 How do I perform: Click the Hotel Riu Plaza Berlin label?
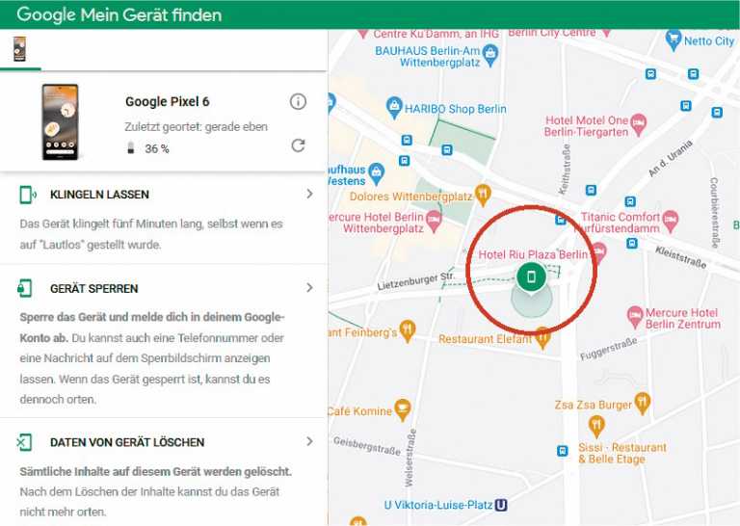click(x=533, y=254)
